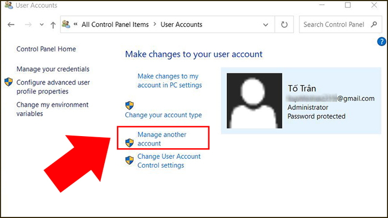Open Change my environment variables

point(53,109)
